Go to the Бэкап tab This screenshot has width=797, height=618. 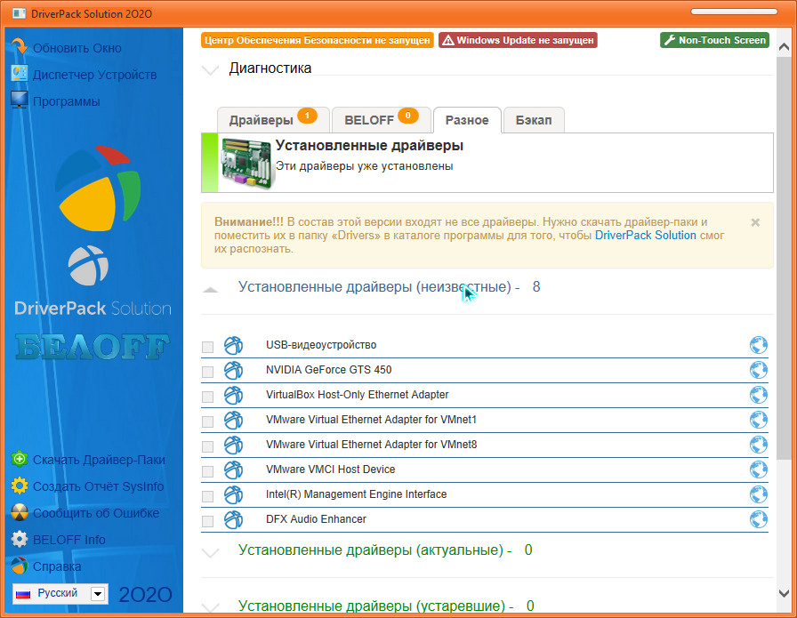[534, 120]
